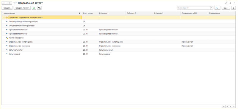This screenshot has width=238, height=109.
Task: Click item icon of Услуги крана row
Action: (x=7, y=54)
